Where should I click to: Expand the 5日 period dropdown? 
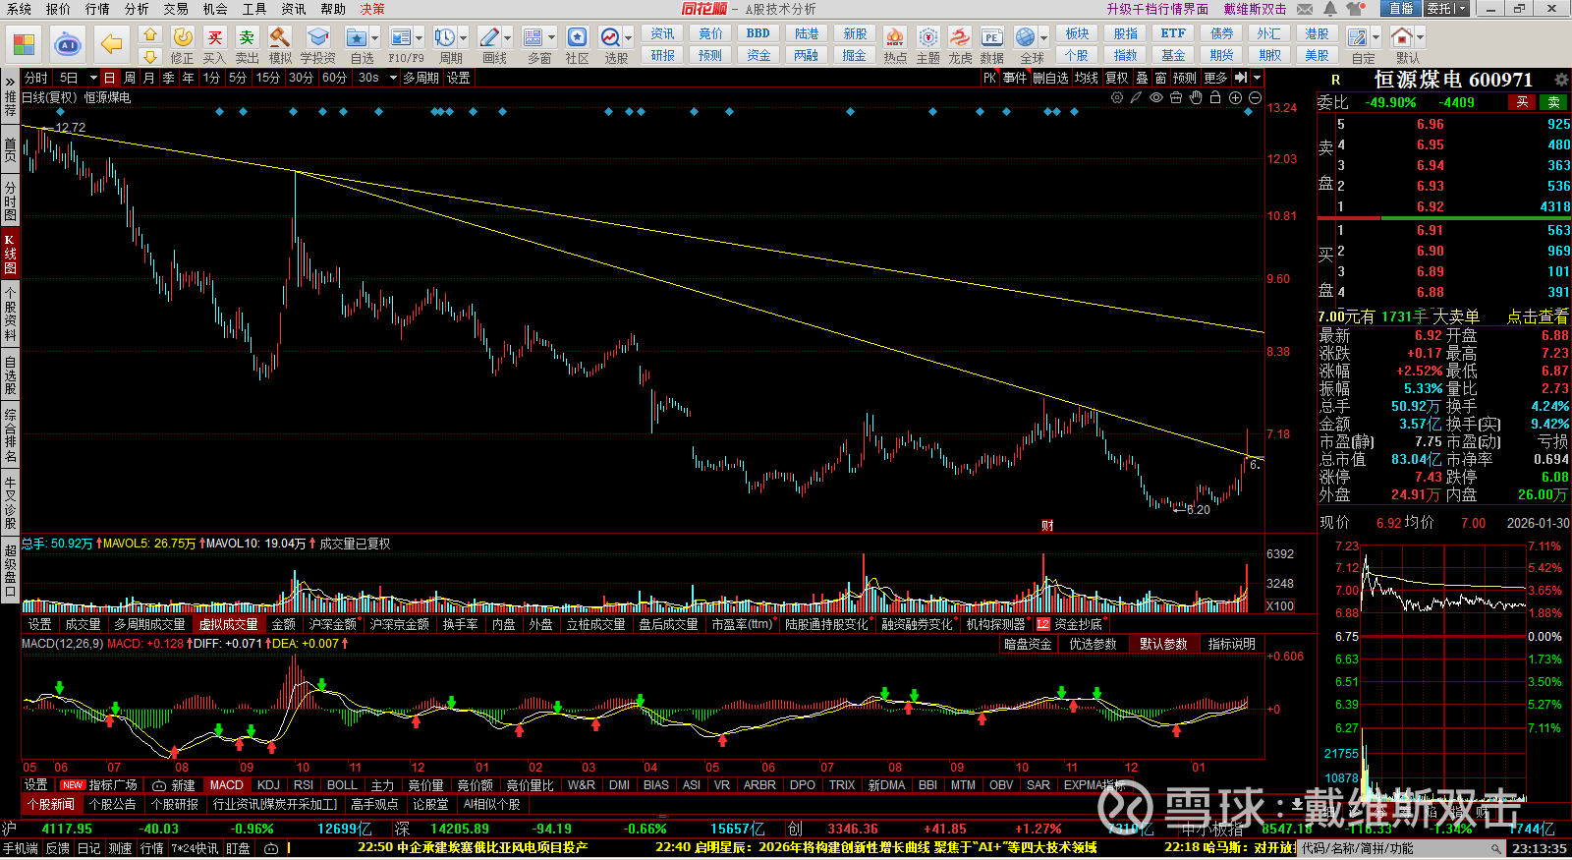coord(93,78)
